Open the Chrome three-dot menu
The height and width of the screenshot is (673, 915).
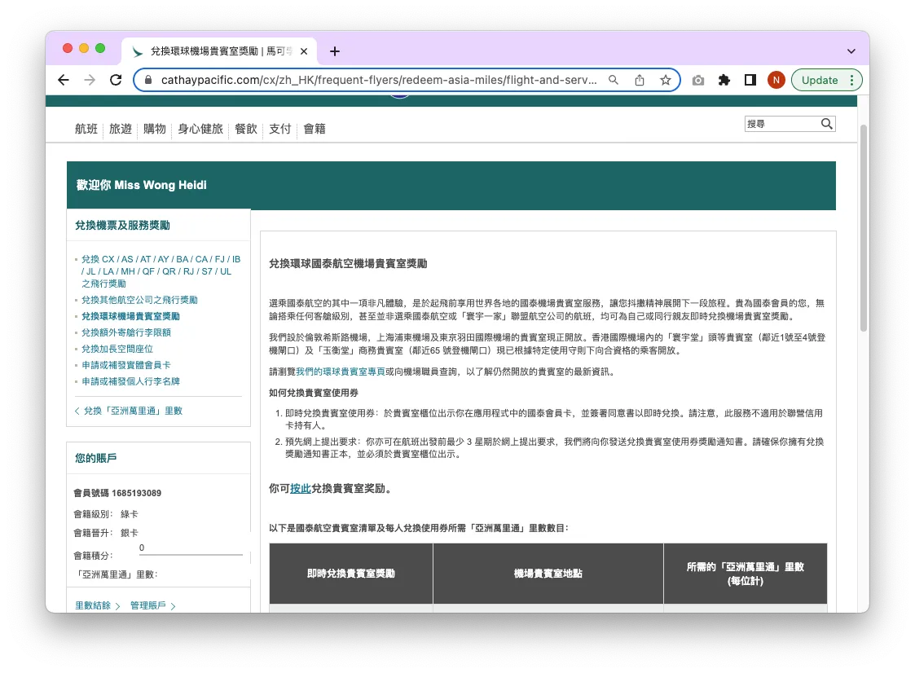[x=852, y=80]
